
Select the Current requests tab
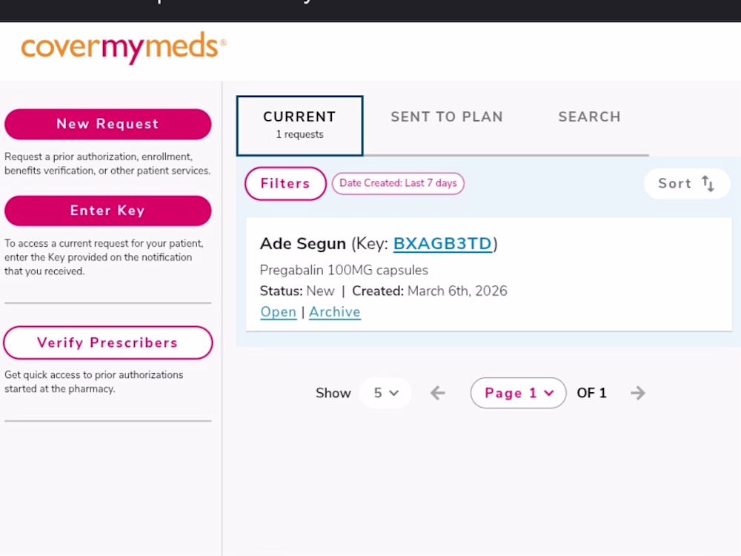point(299,125)
